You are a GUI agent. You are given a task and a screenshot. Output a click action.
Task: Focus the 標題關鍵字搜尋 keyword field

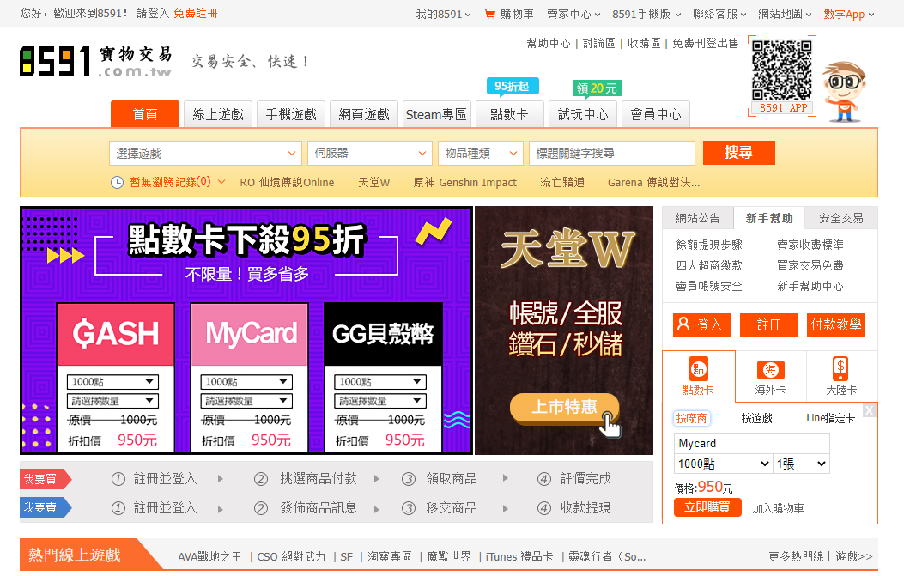(612, 154)
